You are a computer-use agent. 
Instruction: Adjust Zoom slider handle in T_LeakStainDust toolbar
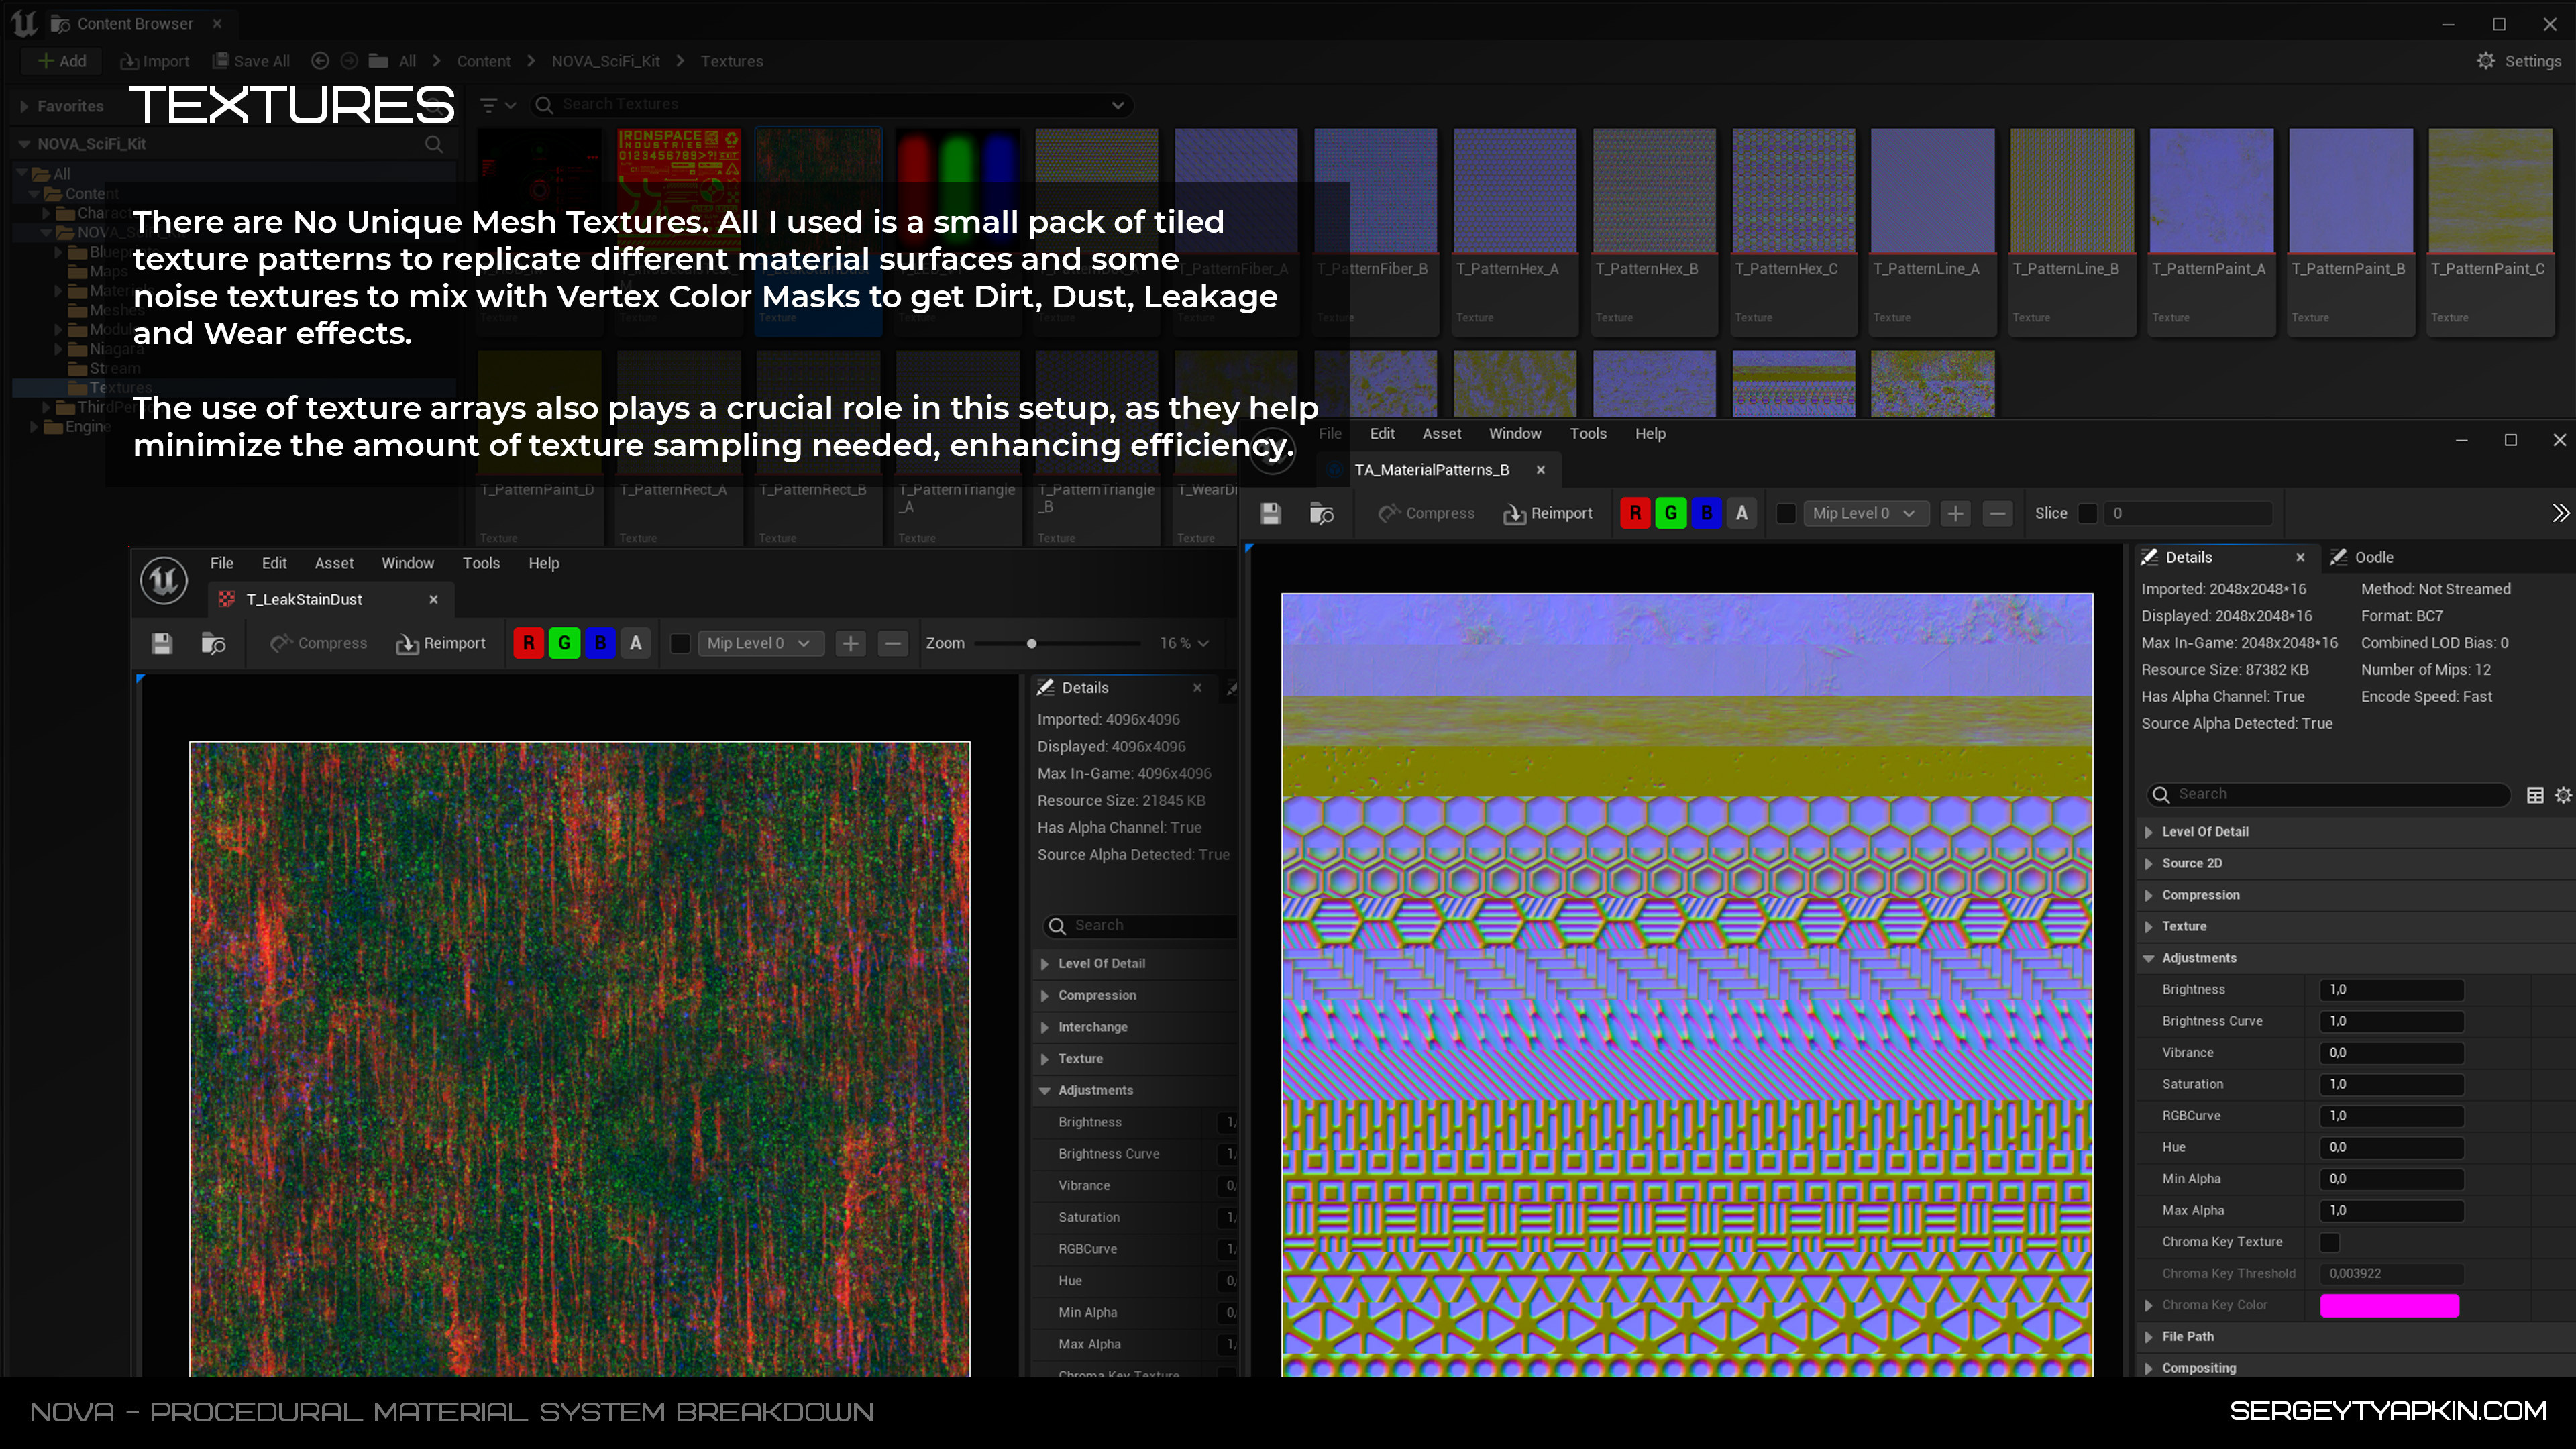(1031, 643)
